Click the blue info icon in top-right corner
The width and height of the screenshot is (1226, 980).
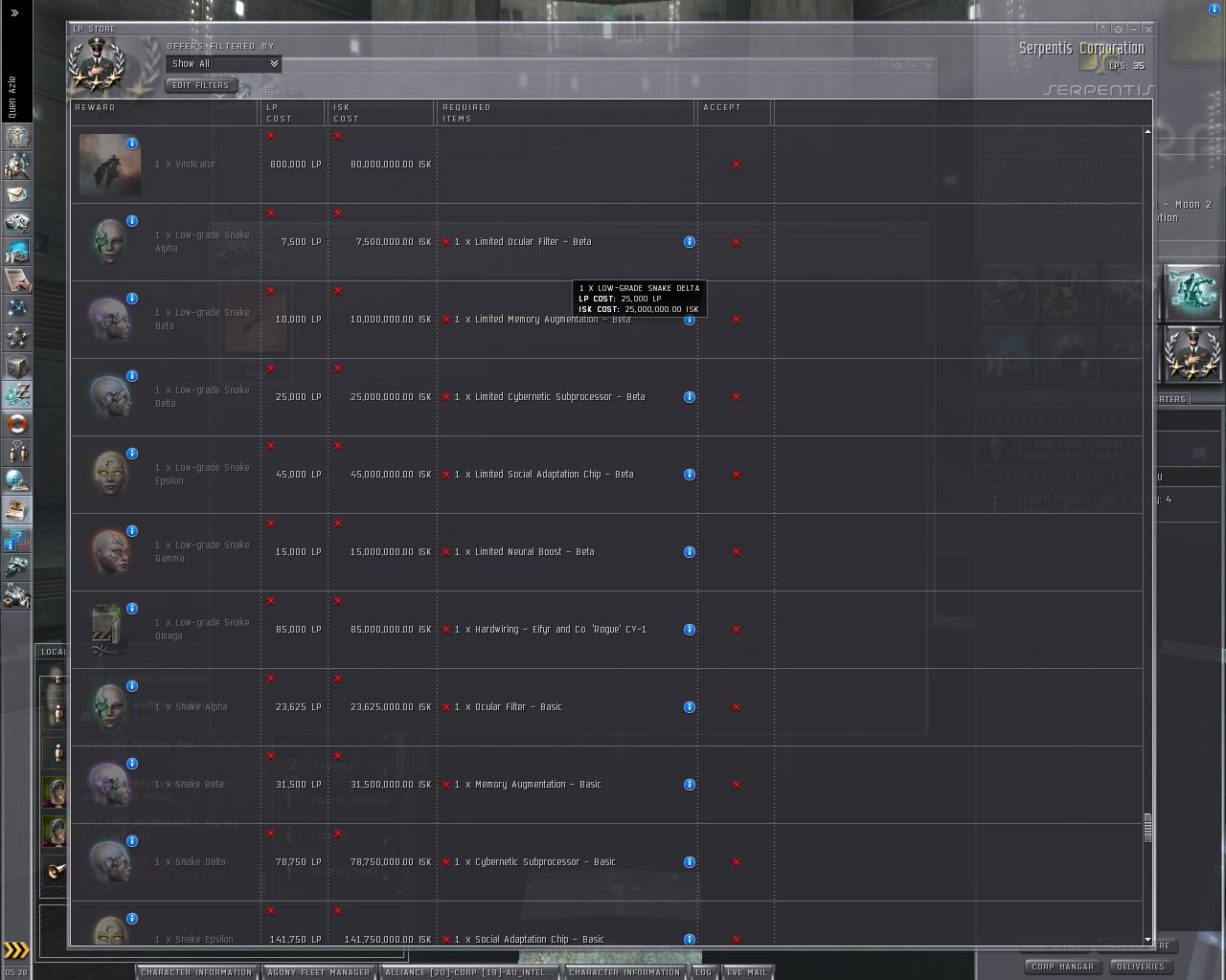[x=1215, y=9]
